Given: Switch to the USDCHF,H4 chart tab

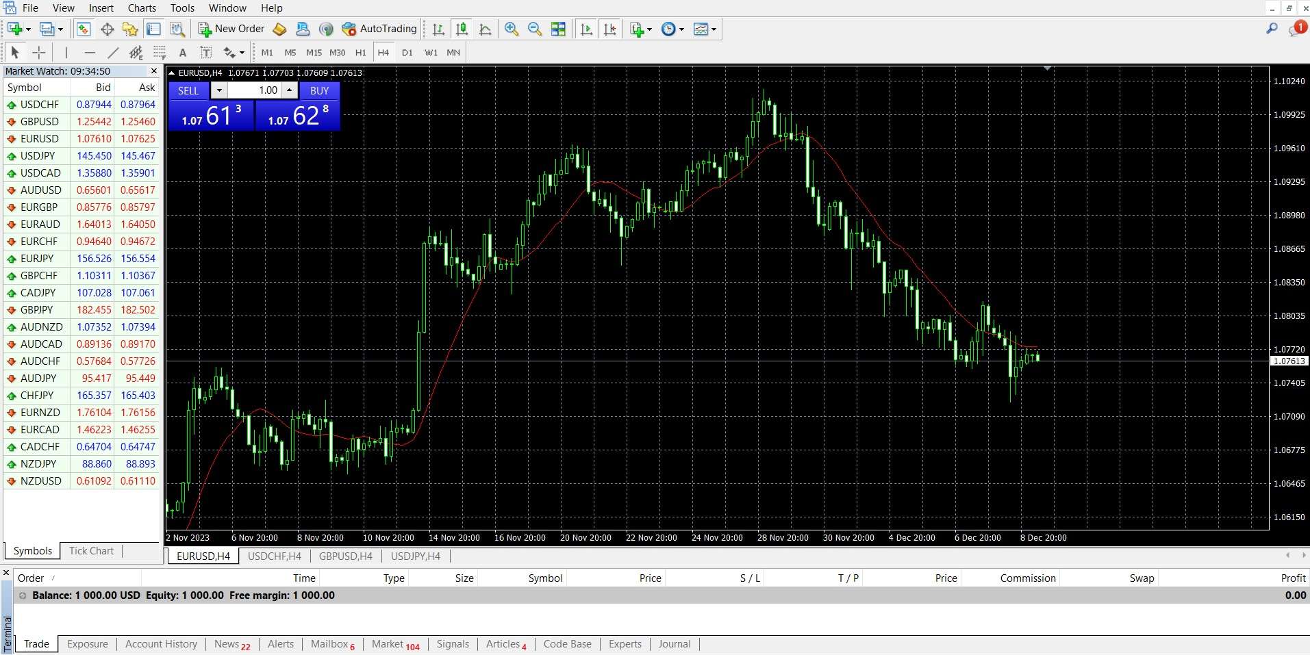Looking at the screenshot, I should (x=274, y=556).
